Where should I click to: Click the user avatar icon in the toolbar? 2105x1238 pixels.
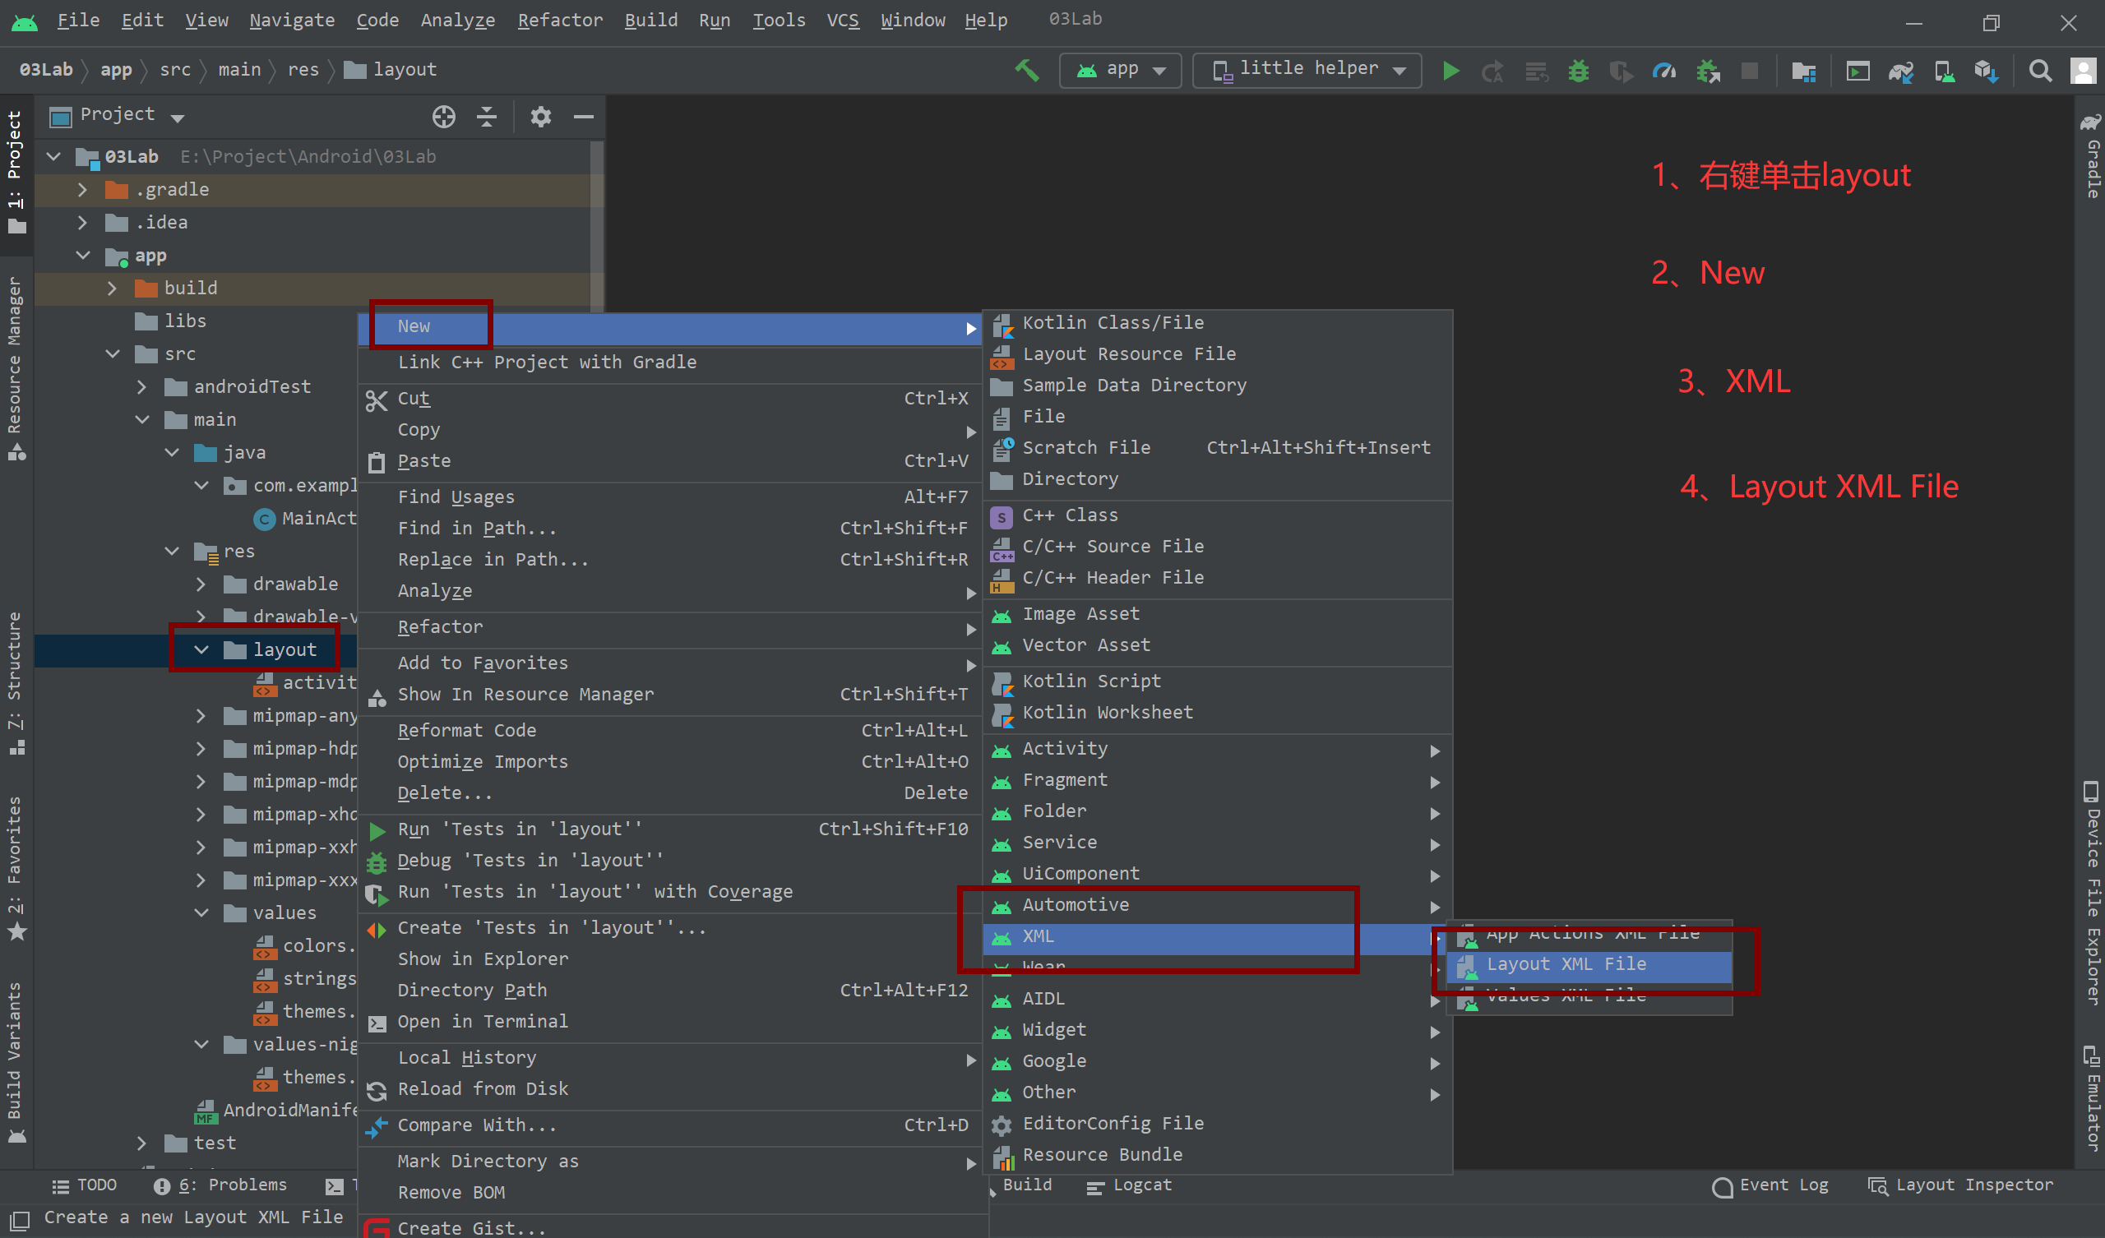2083,71
